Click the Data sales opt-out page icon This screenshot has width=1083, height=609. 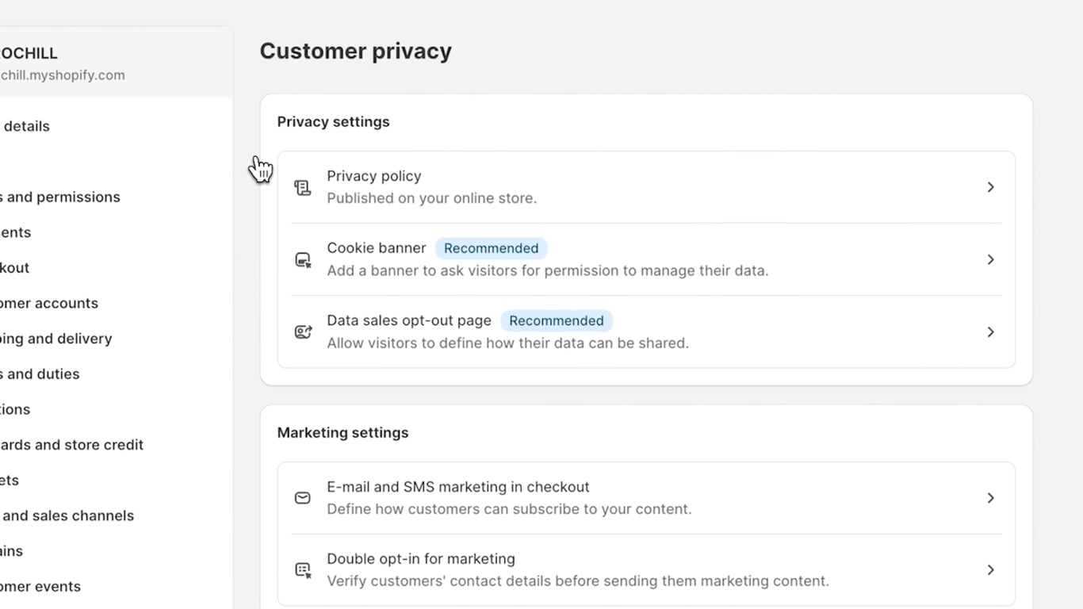[302, 332]
